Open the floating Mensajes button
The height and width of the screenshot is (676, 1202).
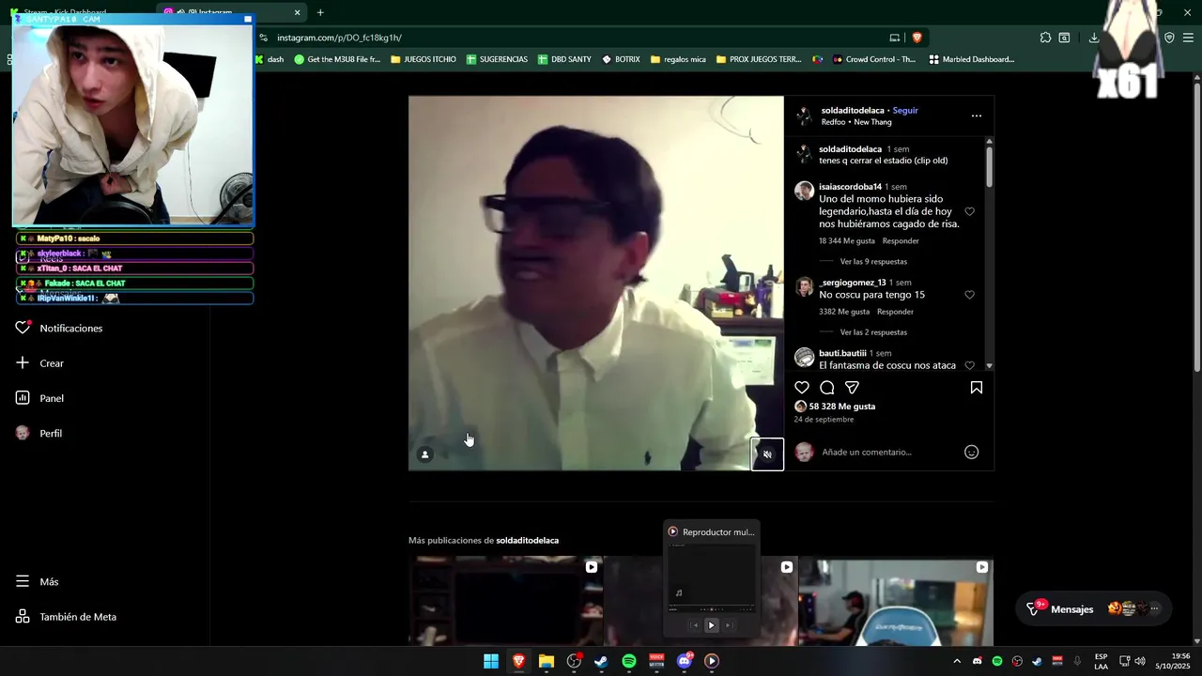[x=1093, y=608]
